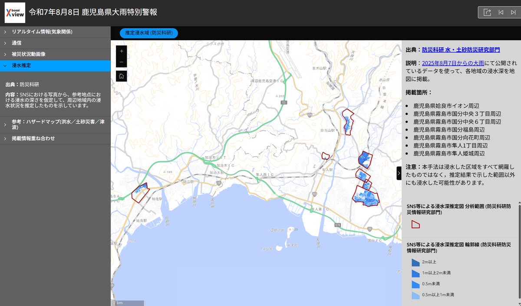
Task: Expand 被災状況動画像 section
Action: coord(56,54)
